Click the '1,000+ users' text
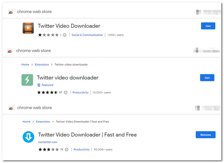Image resolution: width=224 pixels, height=163 pixels. (x=115, y=35)
